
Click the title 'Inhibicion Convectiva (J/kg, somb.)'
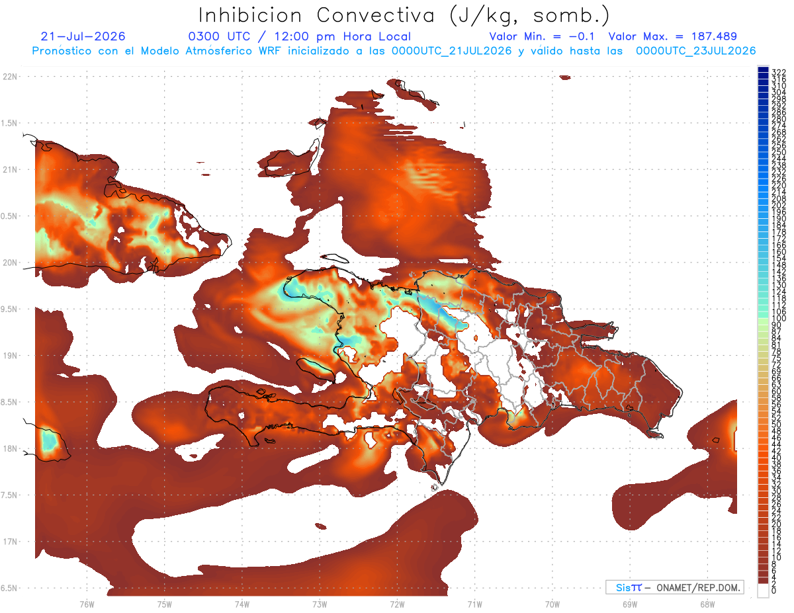point(404,16)
